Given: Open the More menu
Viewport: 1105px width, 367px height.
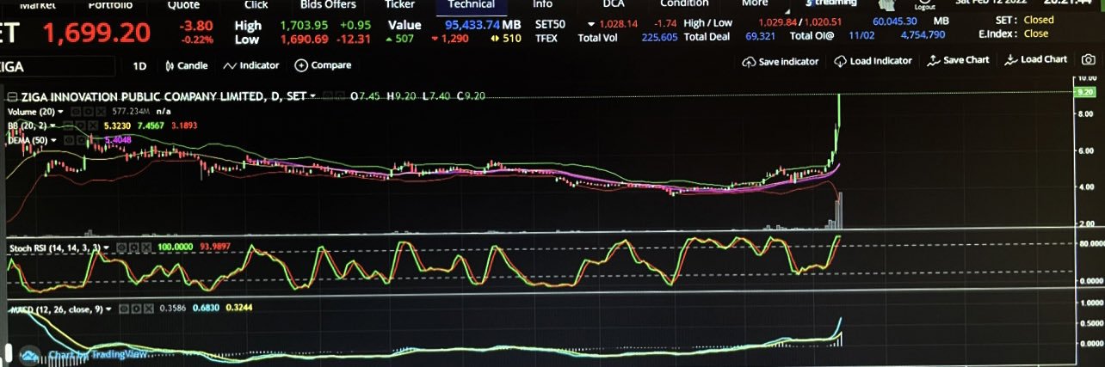Looking at the screenshot, I should 755,4.
